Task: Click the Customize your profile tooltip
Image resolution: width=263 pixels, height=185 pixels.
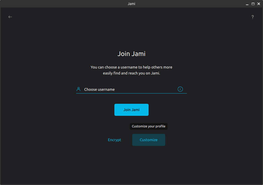Action: pos(149,126)
